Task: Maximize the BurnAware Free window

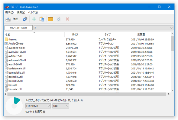Action: (x=159, y=7)
